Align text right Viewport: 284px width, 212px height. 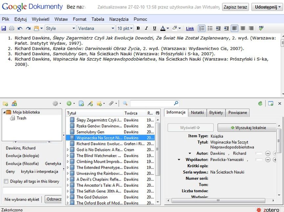(251, 28)
